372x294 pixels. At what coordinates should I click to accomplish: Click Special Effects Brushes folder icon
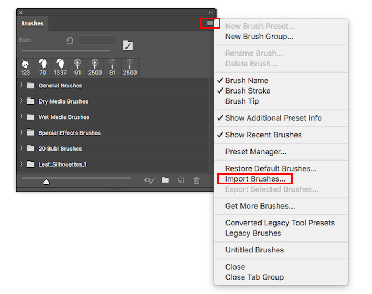tap(31, 132)
